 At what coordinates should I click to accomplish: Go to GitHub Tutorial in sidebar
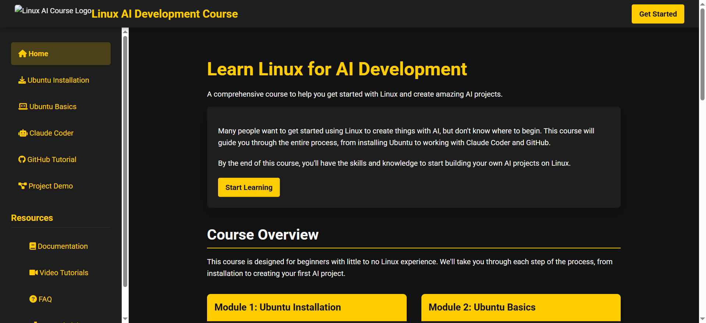click(x=51, y=159)
